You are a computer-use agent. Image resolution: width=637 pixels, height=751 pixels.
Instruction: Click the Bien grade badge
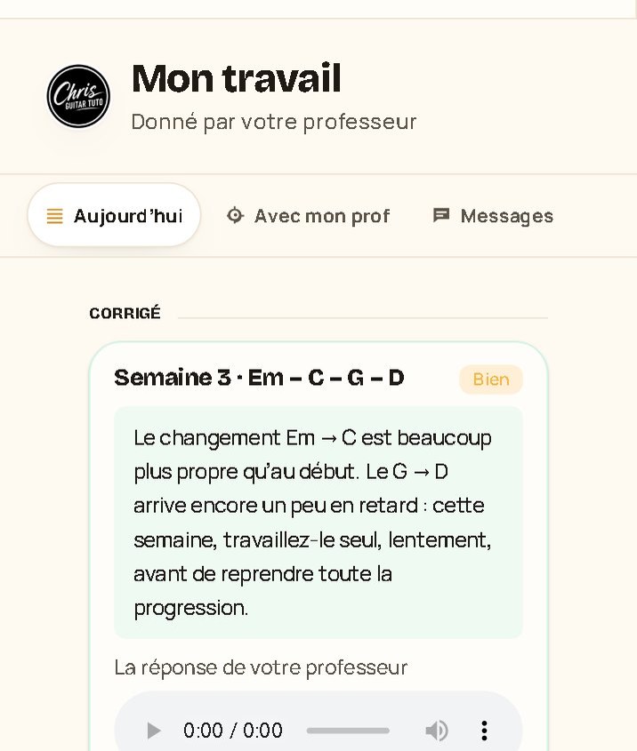(x=491, y=379)
